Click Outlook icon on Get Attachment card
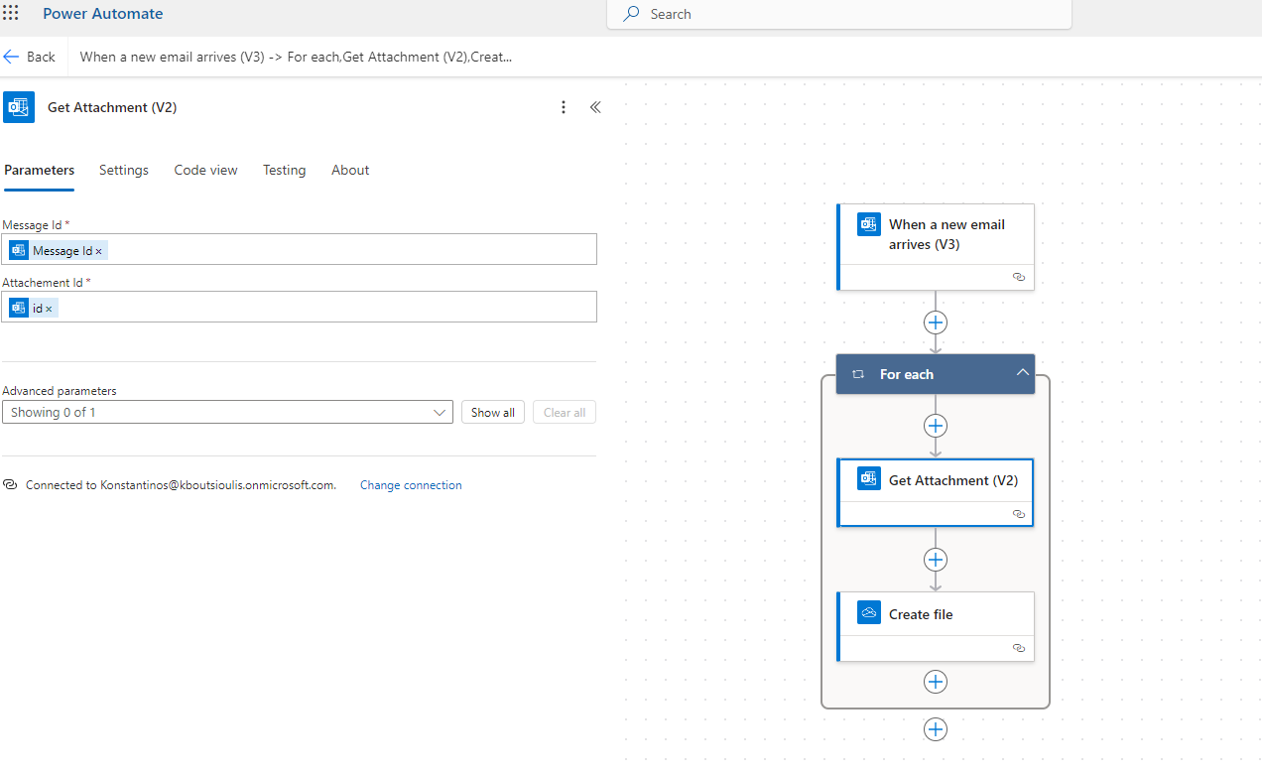1262x775 pixels. [x=869, y=479]
